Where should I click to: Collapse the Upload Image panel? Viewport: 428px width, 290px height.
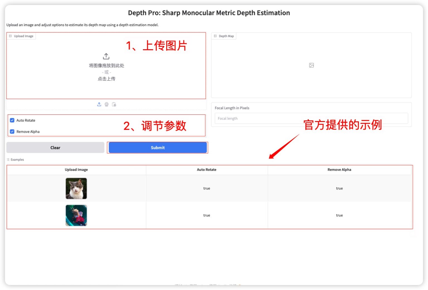tap(21, 36)
